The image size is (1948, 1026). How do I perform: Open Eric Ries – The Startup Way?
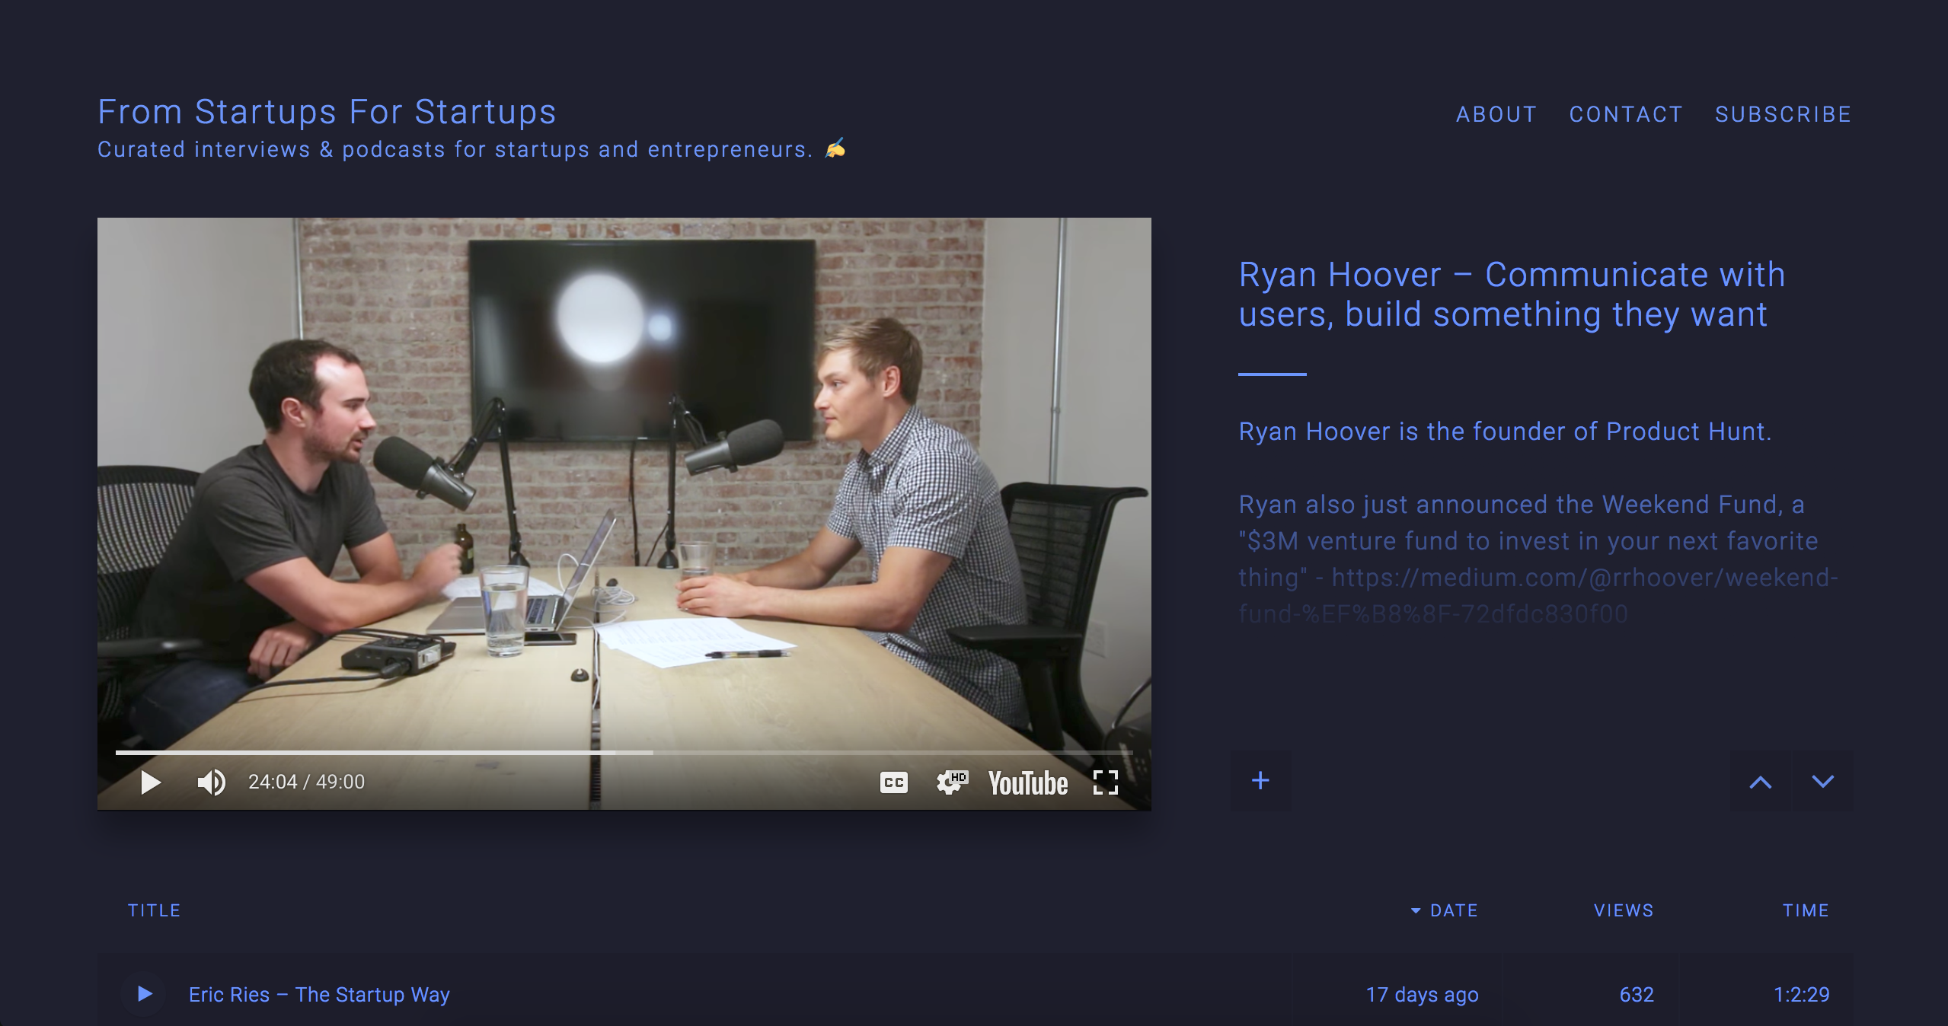click(x=319, y=995)
